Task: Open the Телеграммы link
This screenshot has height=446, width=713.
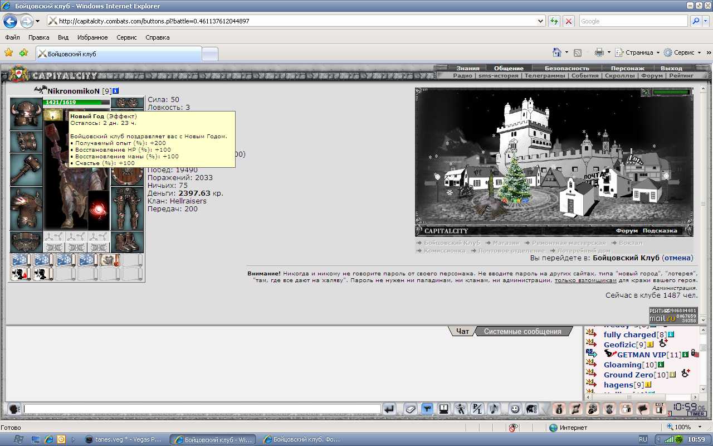Action: click(x=545, y=75)
